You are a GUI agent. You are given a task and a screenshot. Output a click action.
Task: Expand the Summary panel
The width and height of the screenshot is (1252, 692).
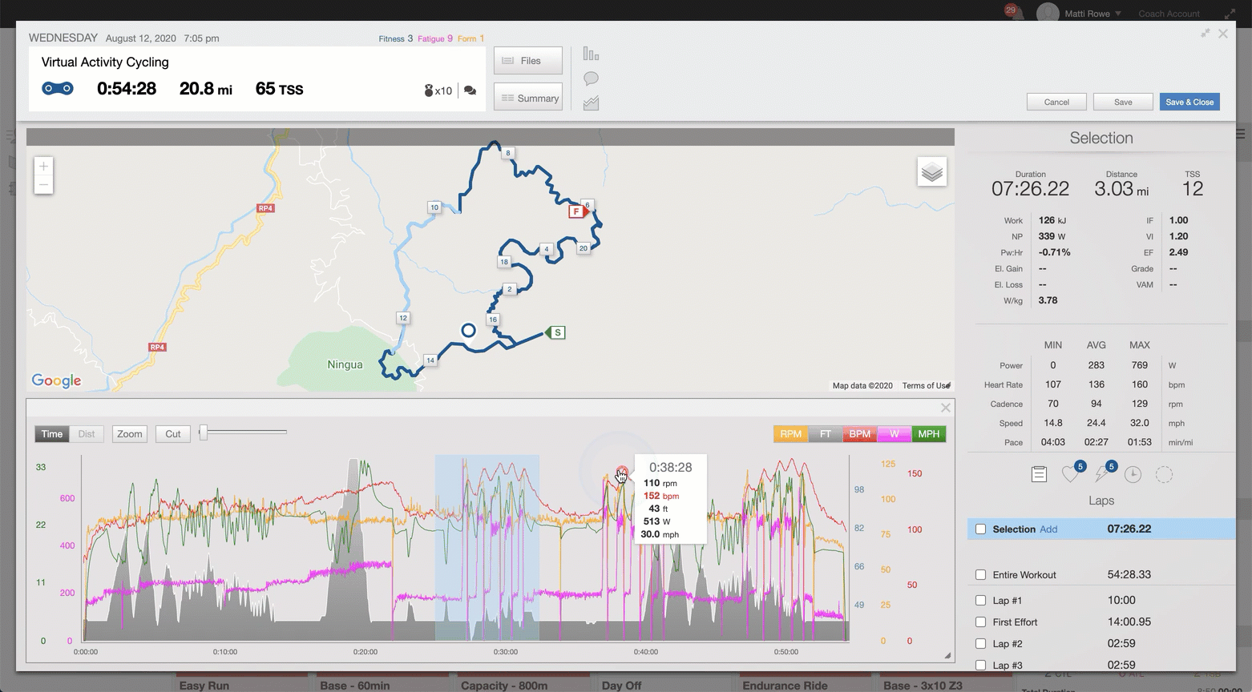tap(527, 99)
